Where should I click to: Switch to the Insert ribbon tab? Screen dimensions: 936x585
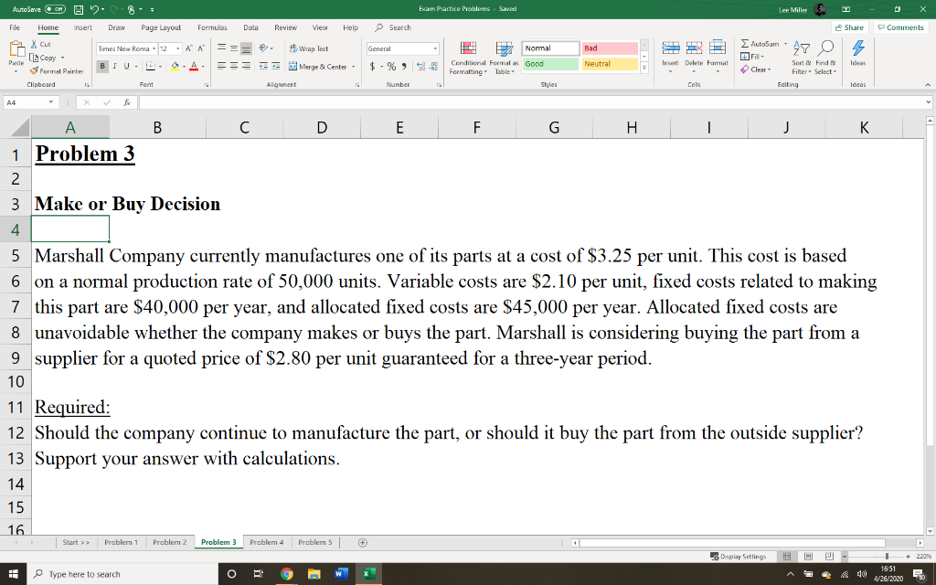(x=83, y=27)
